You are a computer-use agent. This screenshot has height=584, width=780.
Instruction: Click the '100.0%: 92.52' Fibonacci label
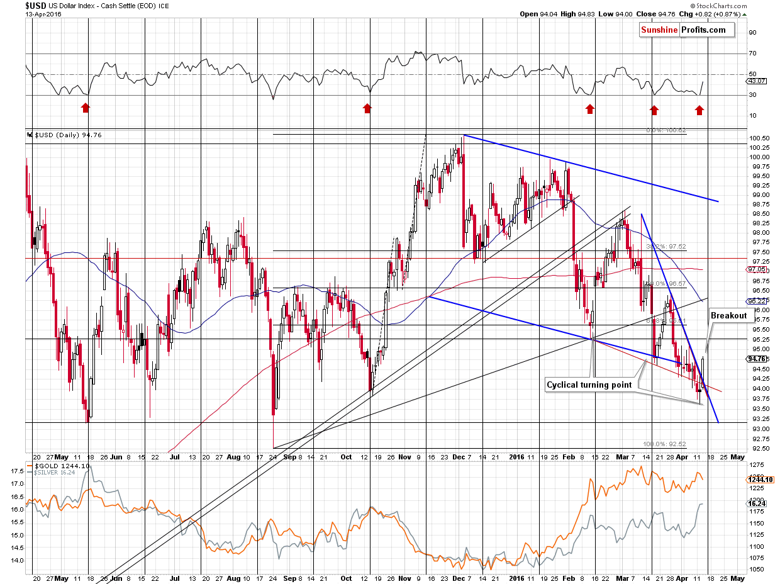664,444
